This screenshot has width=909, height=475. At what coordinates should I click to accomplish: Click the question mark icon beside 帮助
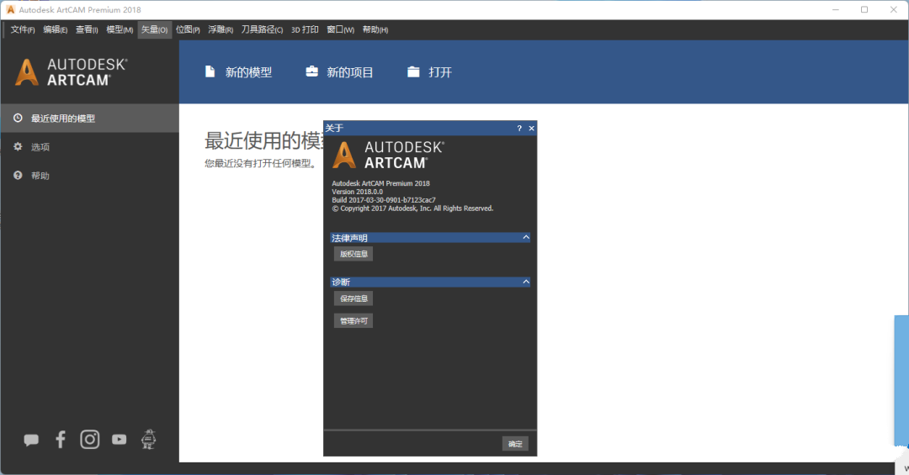click(x=18, y=175)
